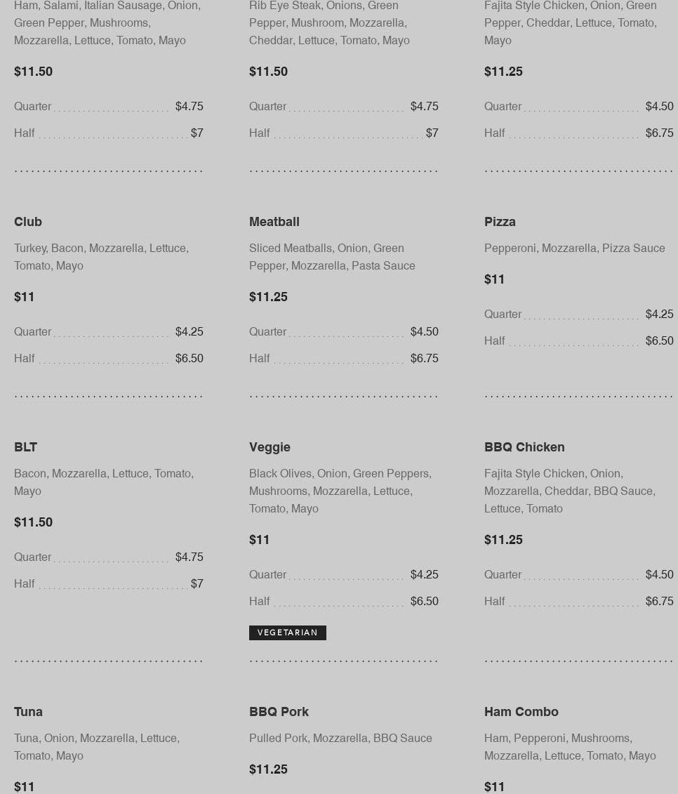Click the BLT $11.50 full price
This screenshot has height=794, width=678.
[33, 522]
